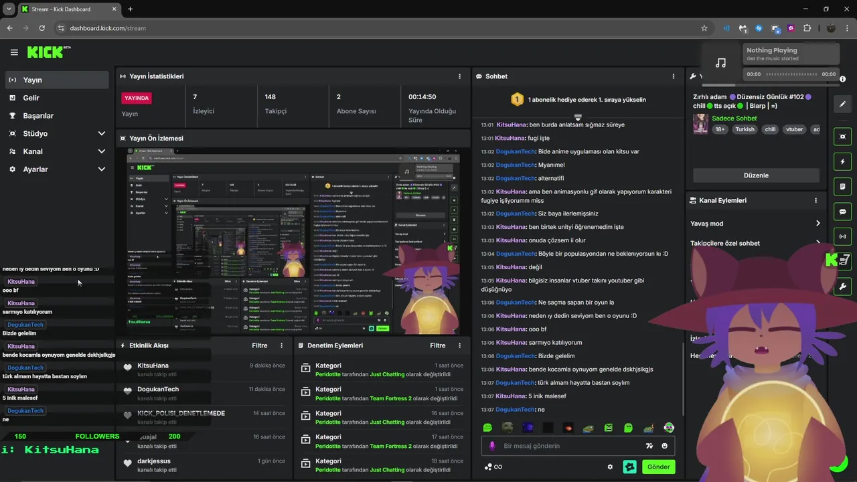Click the stream preview image
The image size is (857, 482).
[x=293, y=241]
